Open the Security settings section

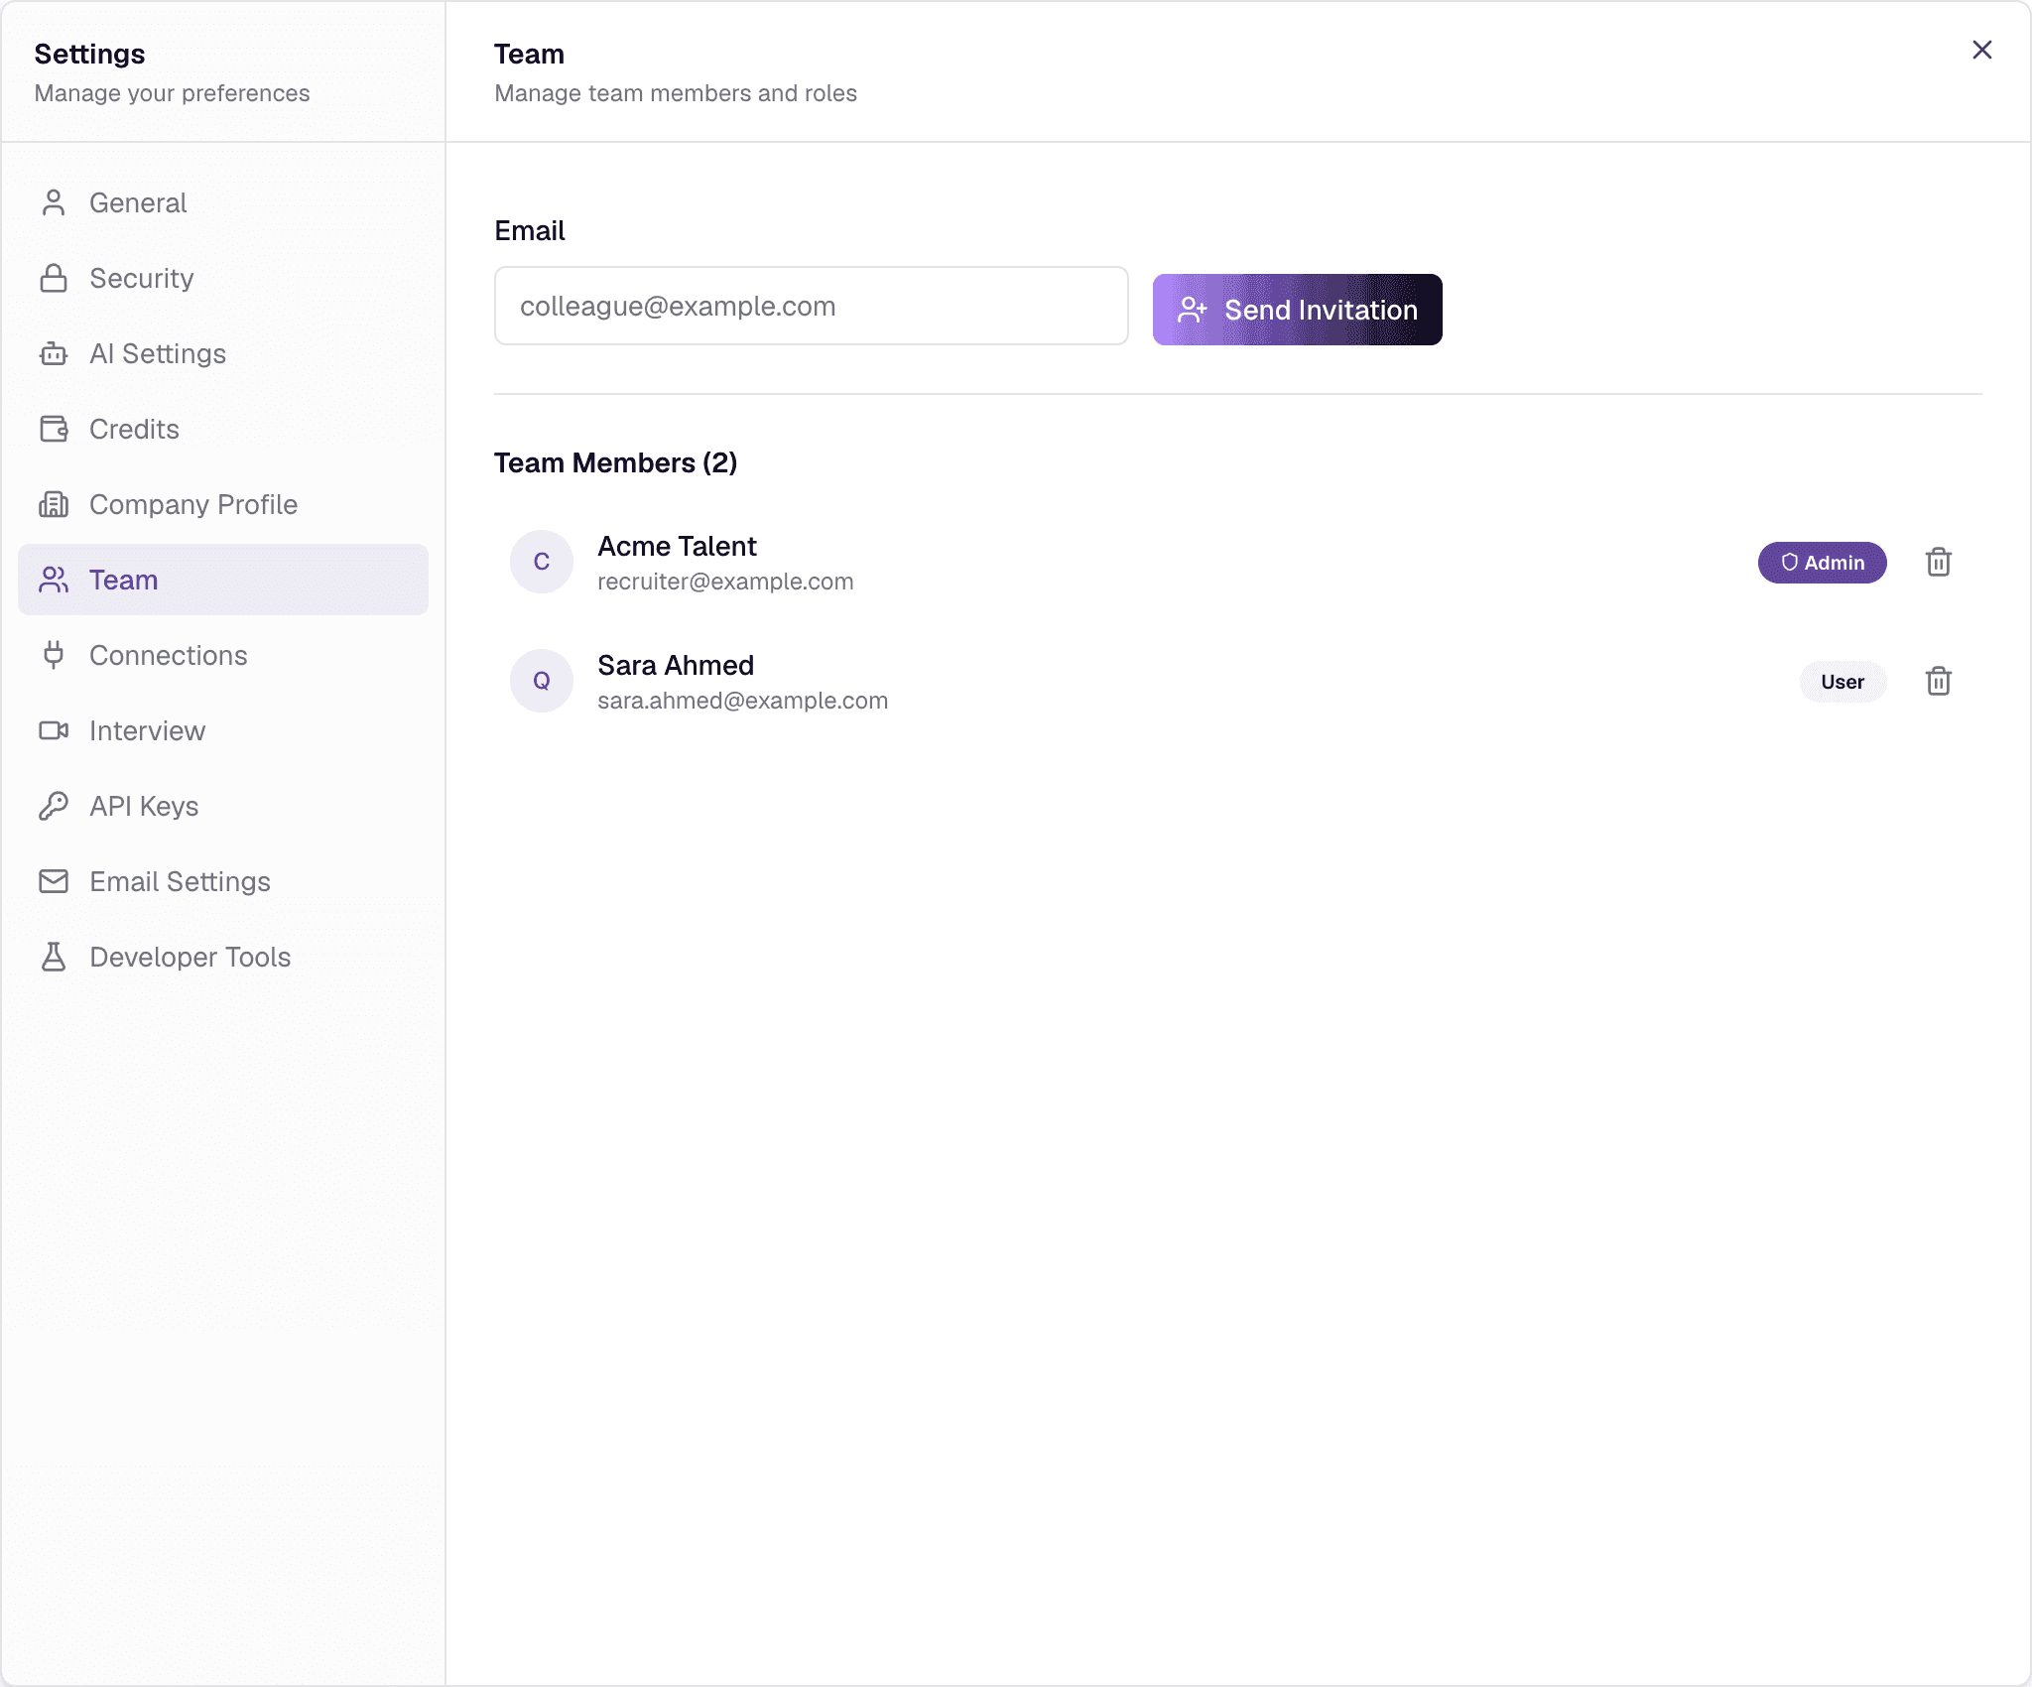tap(223, 278)
